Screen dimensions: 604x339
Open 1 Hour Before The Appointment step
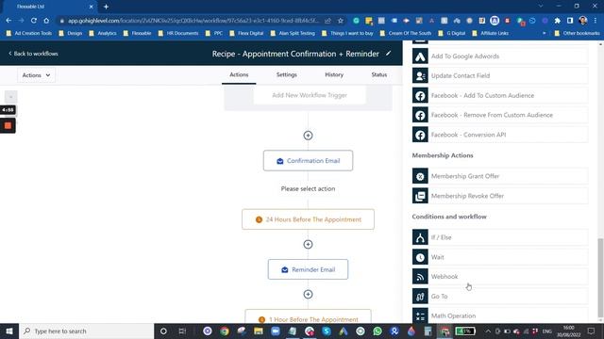click(308, 317)
